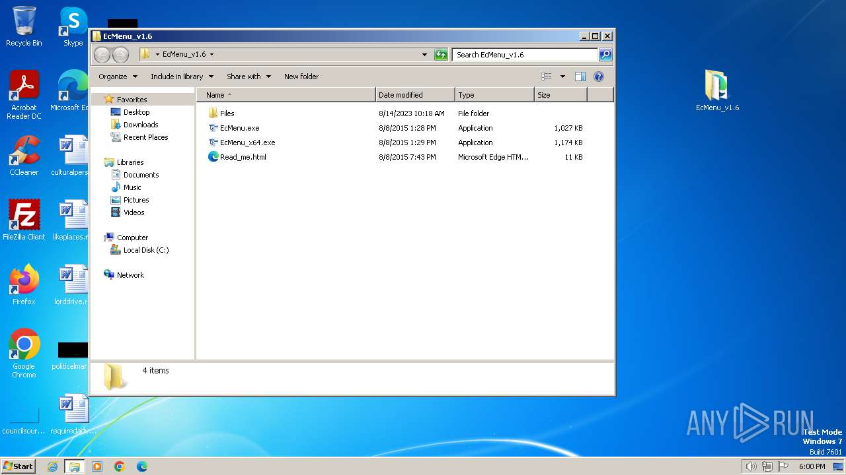Select Downloads under Favorites

pyautogui.click(x=141, y=125)
